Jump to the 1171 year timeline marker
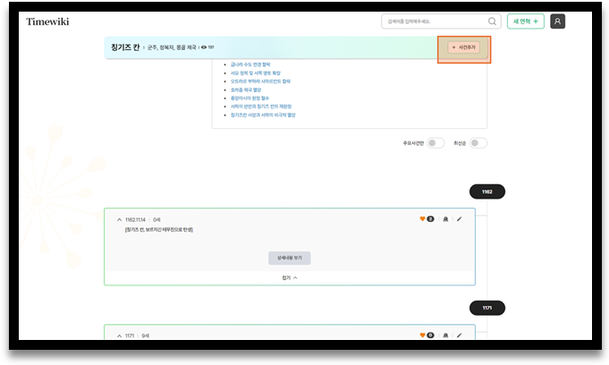The height and width of the screenshot is (365, 609). tap(487, 308)
